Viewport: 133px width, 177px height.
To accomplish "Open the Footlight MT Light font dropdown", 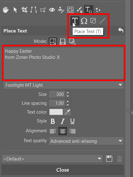I will [x=64, y=85].
